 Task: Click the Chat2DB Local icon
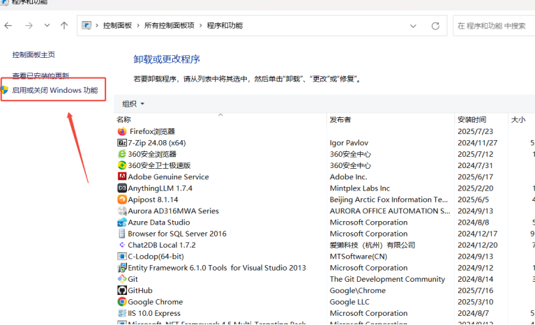pos(122,245)
